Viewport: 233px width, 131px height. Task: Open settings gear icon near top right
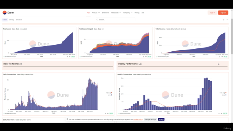click(x=224, y=20)
